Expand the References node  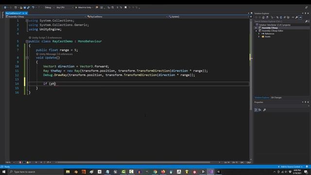[x=259, y=34]
